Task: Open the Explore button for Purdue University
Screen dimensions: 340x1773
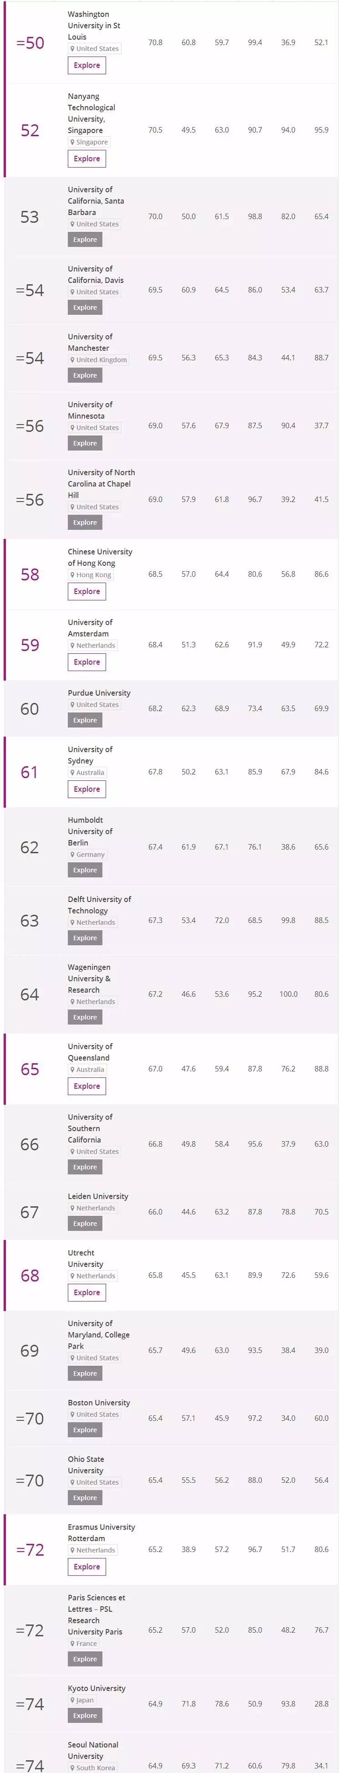Action: 85,719
